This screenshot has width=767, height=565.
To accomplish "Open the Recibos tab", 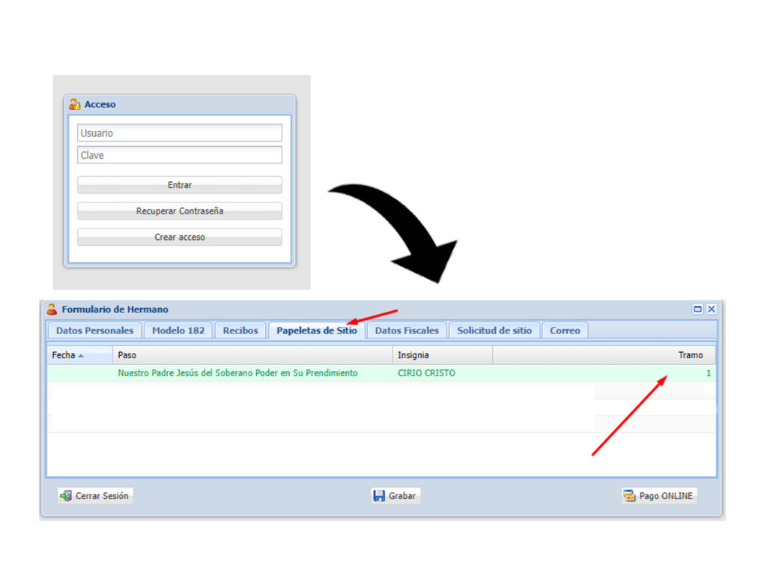I will click(x=240, y=330).
